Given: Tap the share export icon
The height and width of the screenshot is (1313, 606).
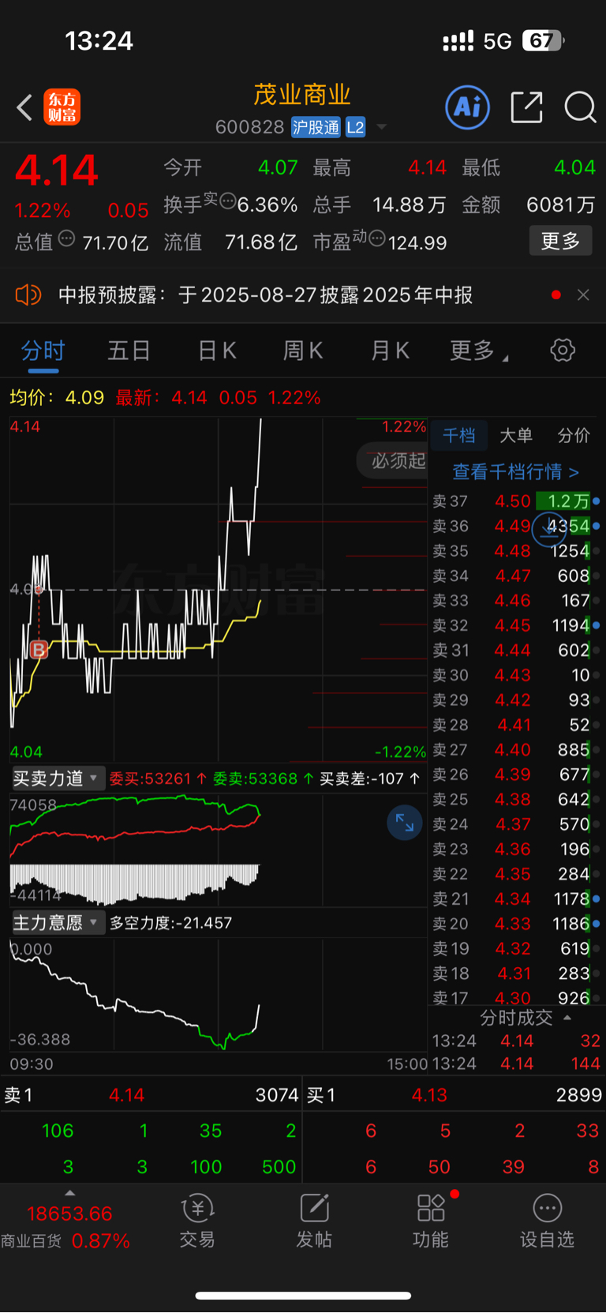Looking at the screenshot, I should click(526, 107).
